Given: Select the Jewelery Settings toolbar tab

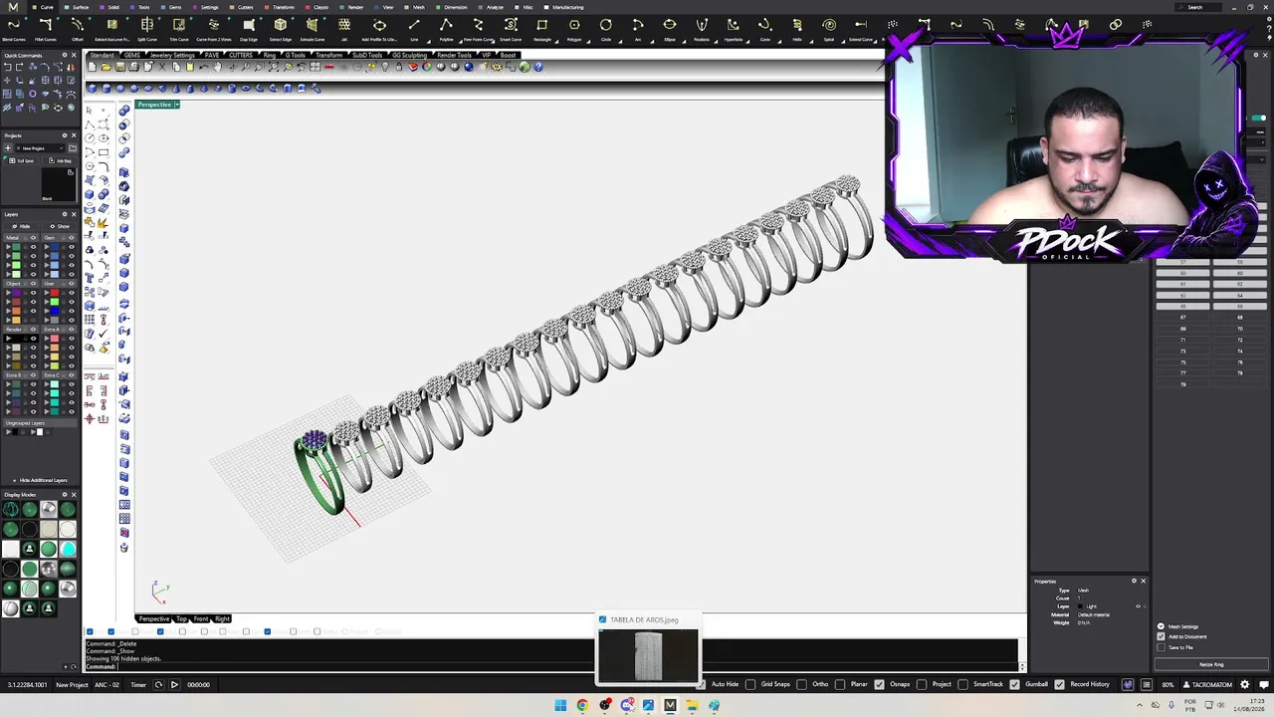Looking at the screenshot, I should coord(172,55).
